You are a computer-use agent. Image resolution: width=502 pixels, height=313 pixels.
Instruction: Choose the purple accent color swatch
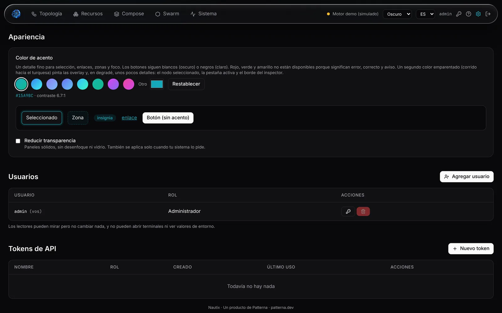pyautogui.click(x=113, y=84)
